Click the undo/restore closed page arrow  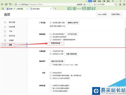click(10, 4)
